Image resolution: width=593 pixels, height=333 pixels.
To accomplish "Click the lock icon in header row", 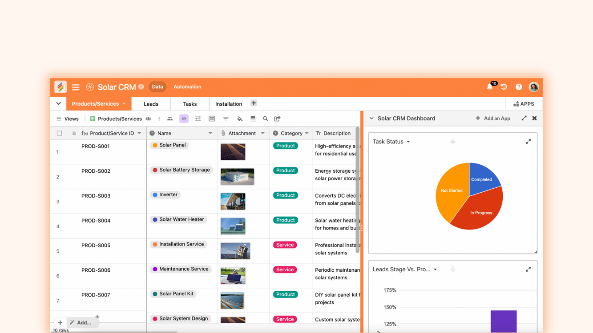I will [74, 133].
